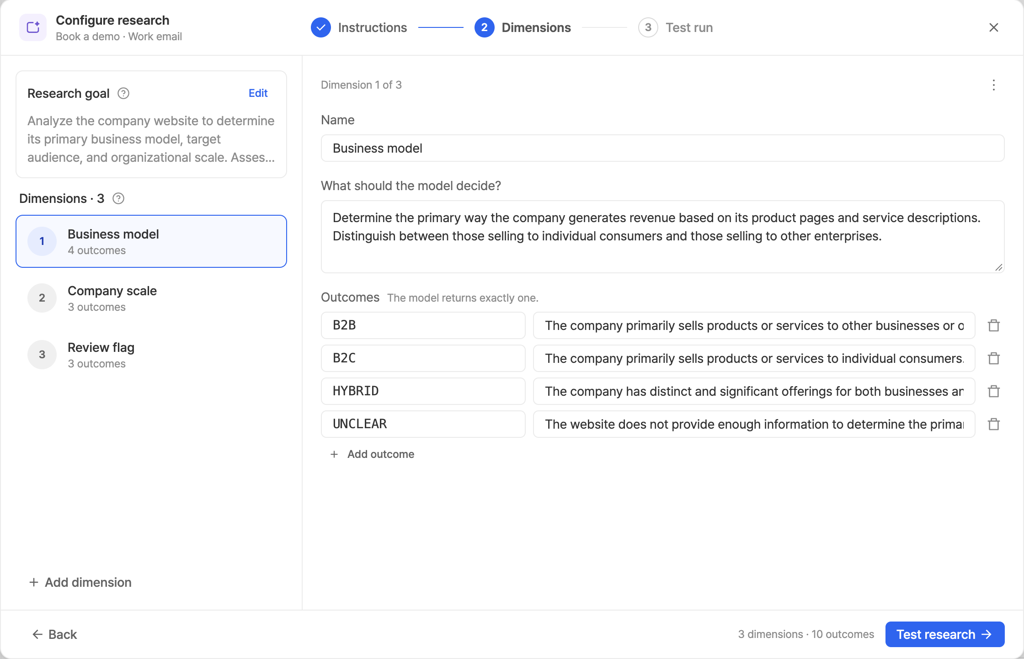Click the research goal description text

(151, 139)
